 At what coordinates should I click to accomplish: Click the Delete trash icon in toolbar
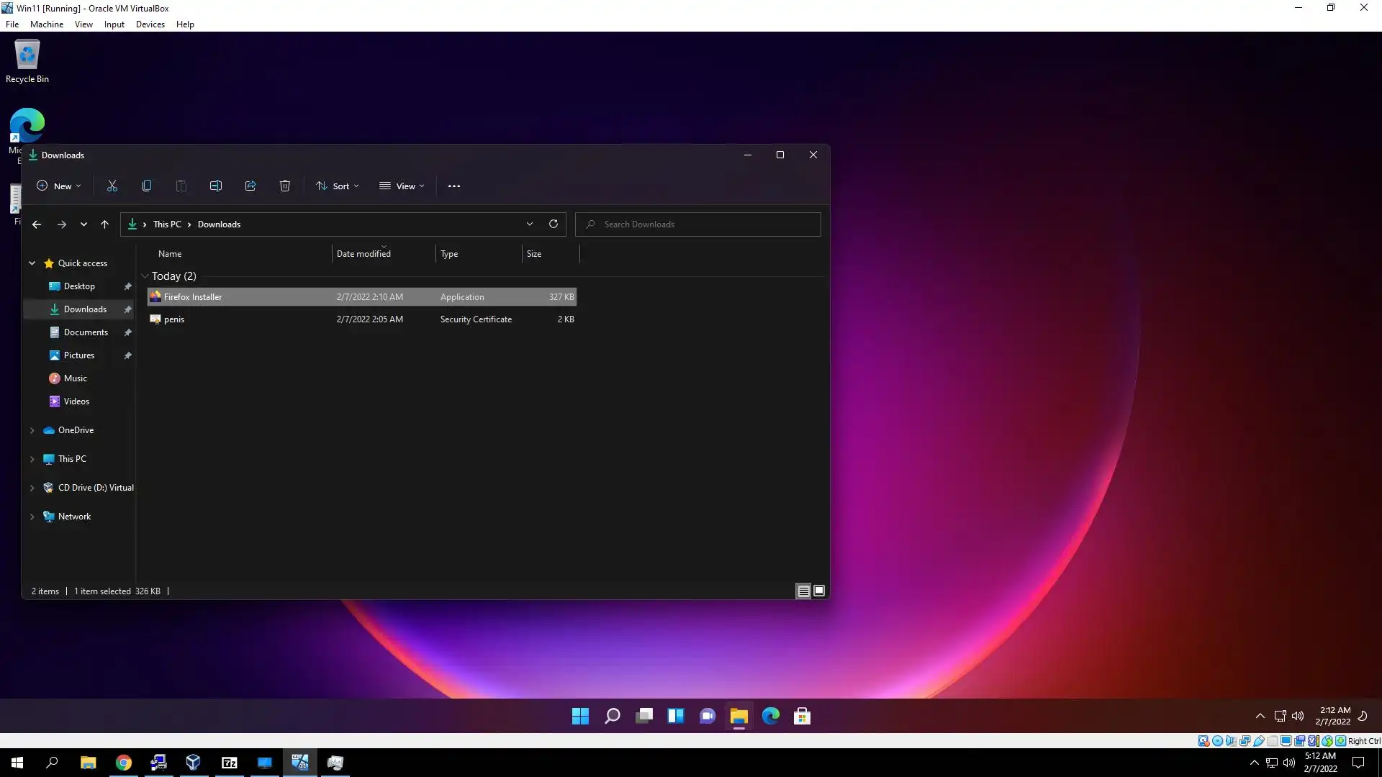tap(285, 186)
